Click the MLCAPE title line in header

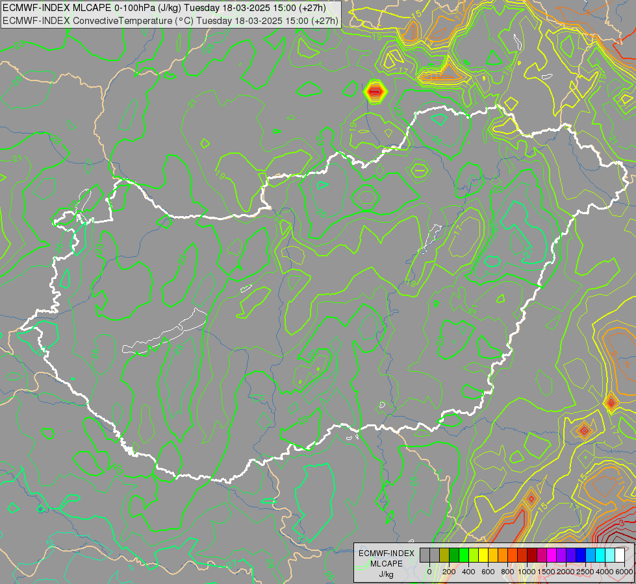(x=164, y=8)
